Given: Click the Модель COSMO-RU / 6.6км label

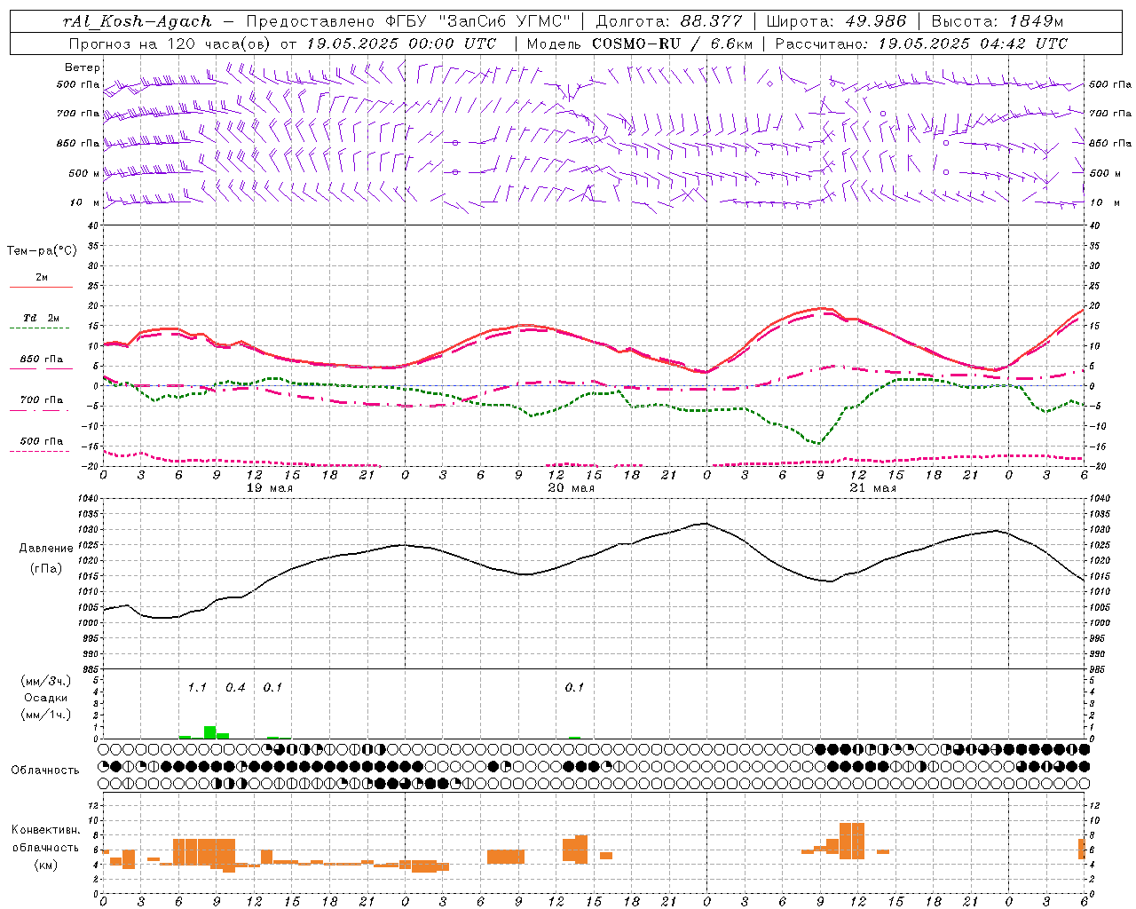Looking at the screenshot, I should pos(640,43).
